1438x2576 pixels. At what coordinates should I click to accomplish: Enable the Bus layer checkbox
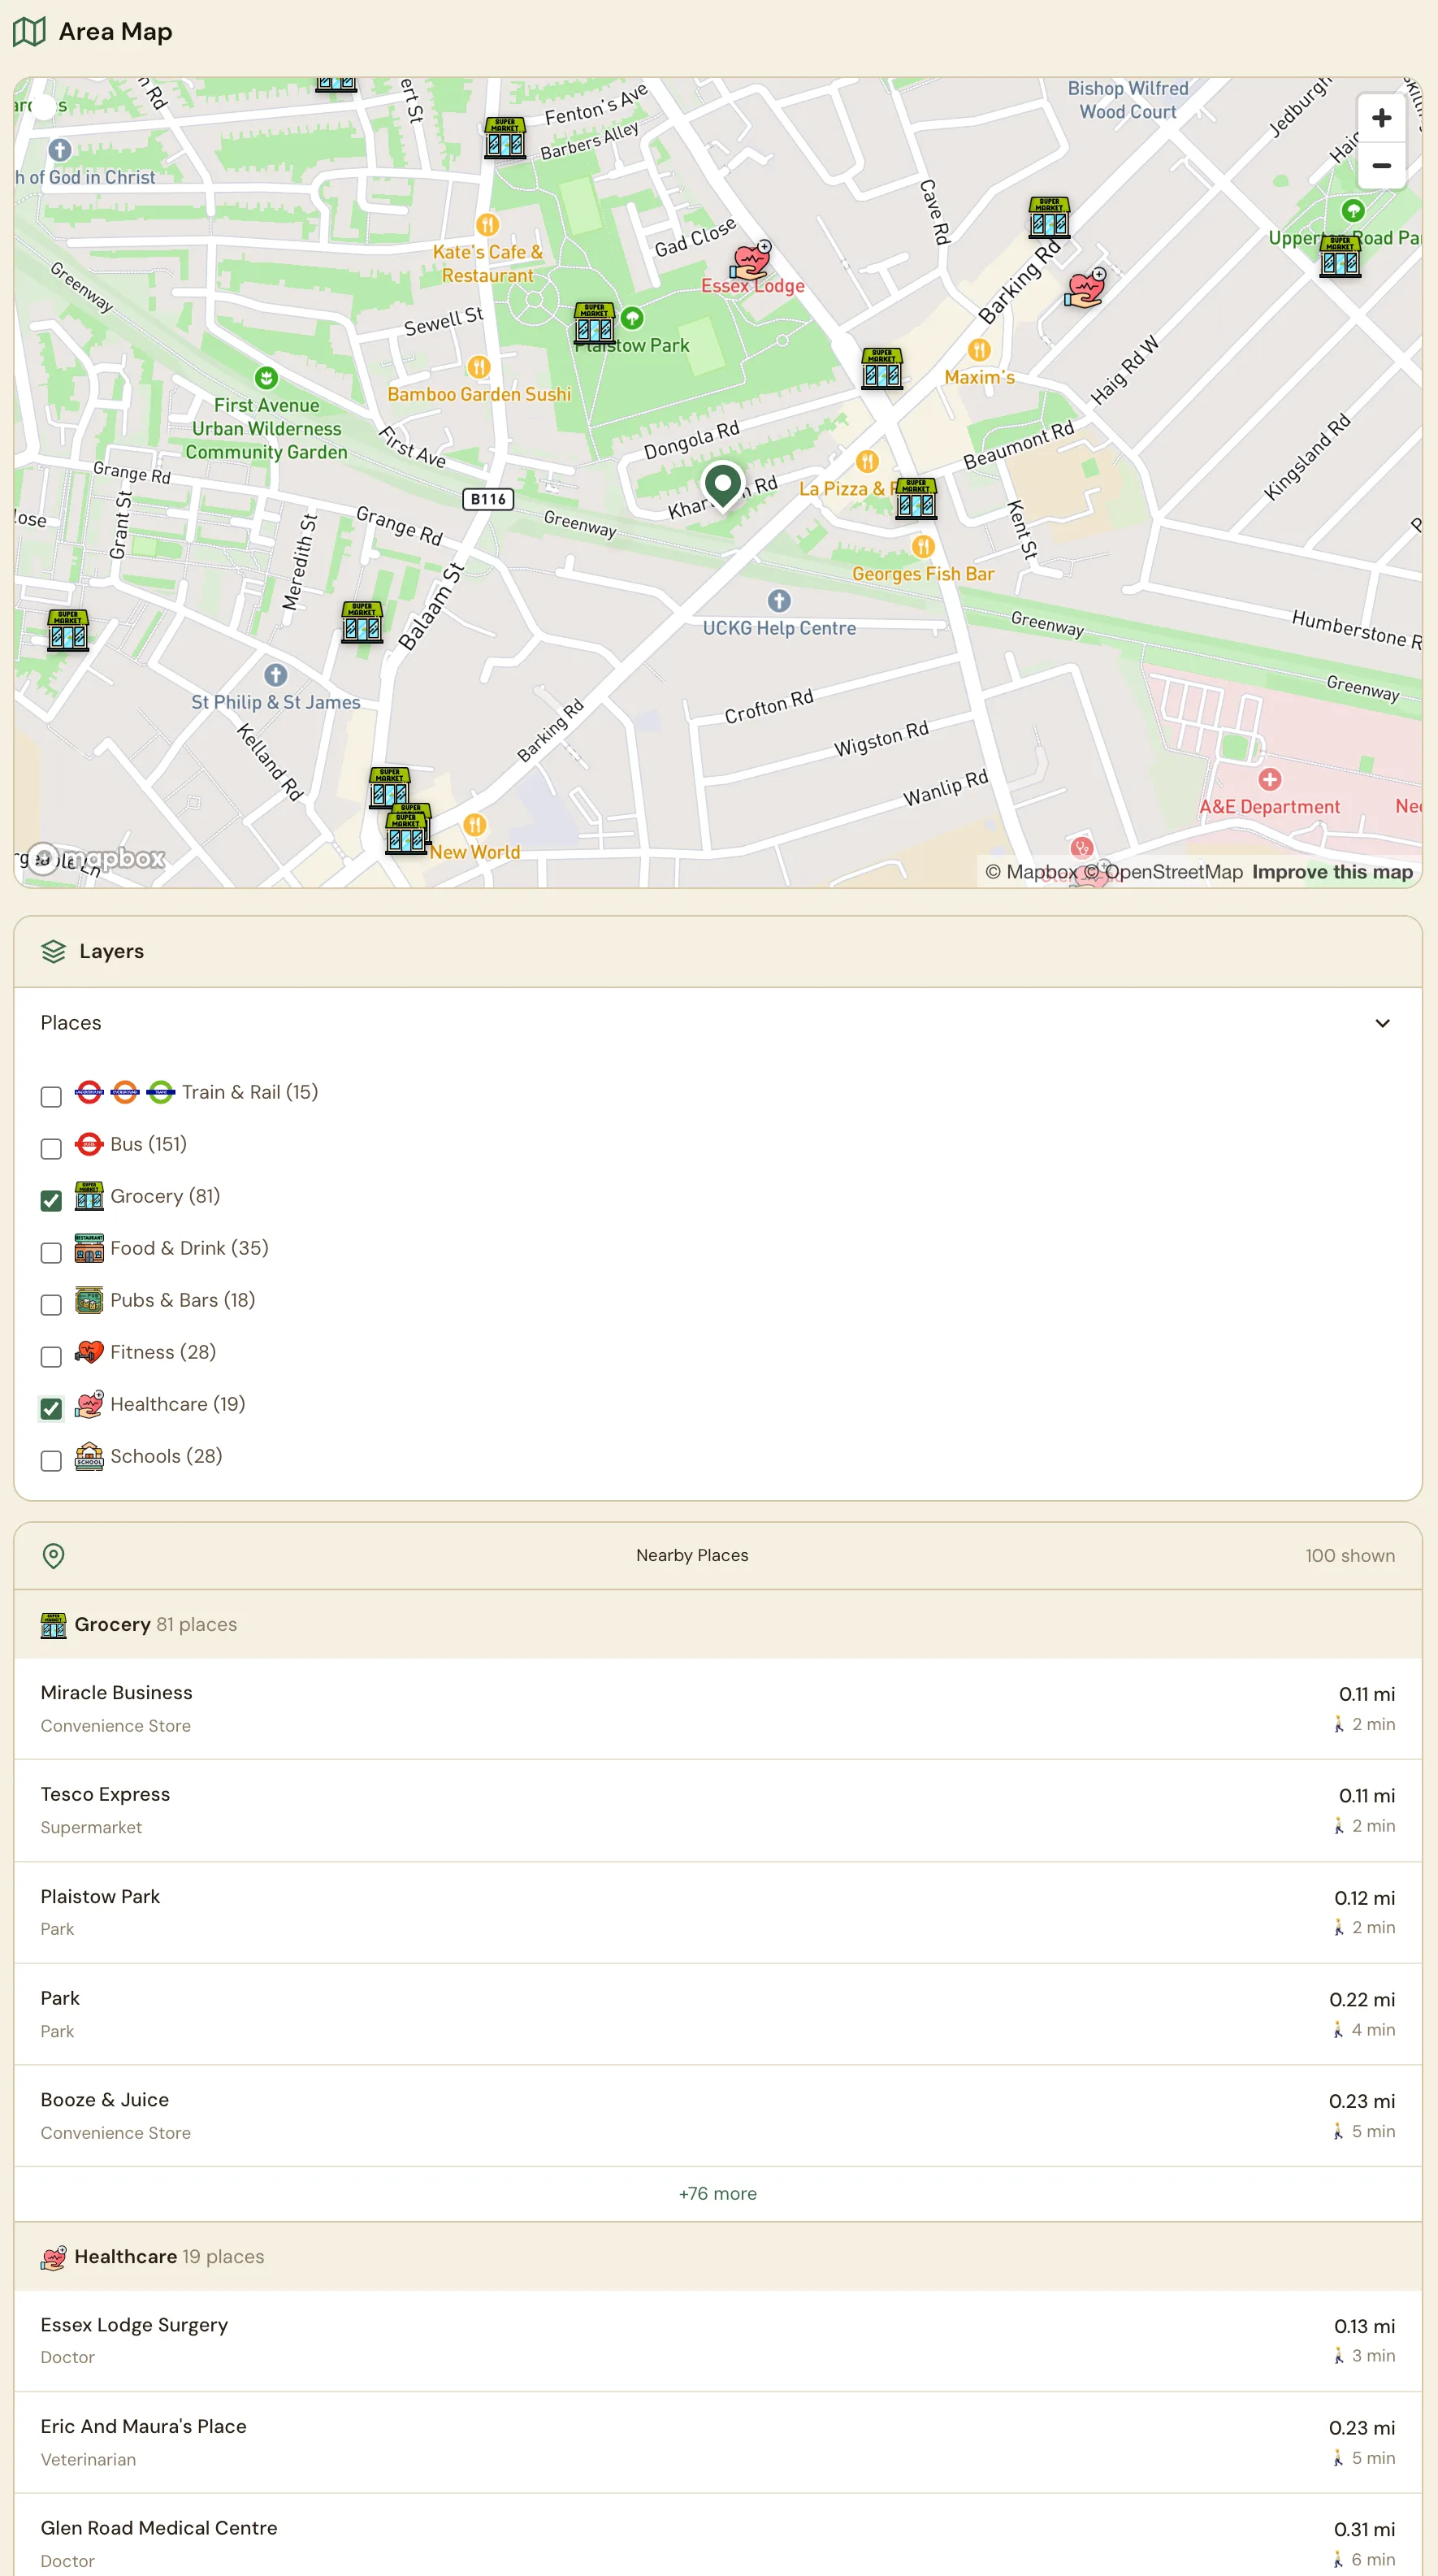pyautogui.click(x=51, y=1149)
